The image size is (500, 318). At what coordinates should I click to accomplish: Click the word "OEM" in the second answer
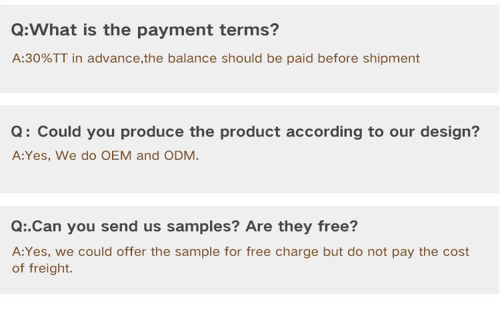point(117,156)
